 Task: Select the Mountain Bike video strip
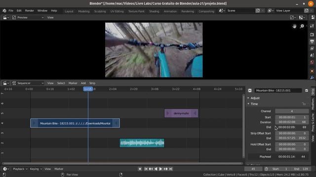[x=75, y=123]
